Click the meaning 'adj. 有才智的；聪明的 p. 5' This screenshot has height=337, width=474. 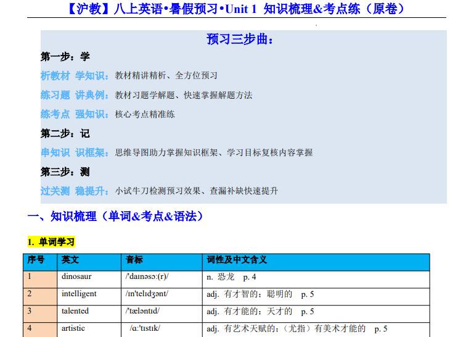260,294
